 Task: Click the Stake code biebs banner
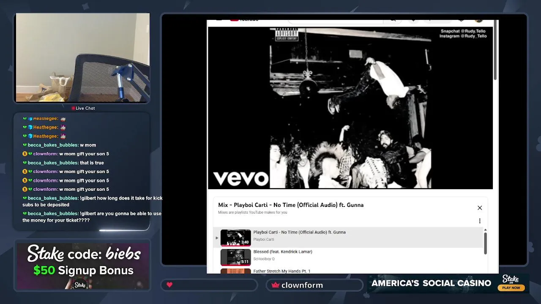click(83, 266)
